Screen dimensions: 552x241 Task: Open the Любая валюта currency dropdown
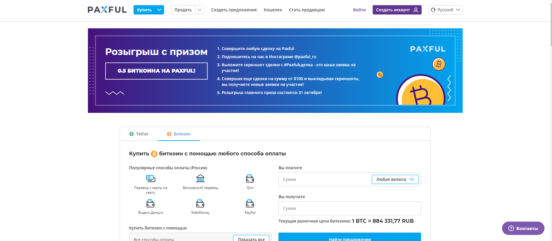[x=395, y=179]
